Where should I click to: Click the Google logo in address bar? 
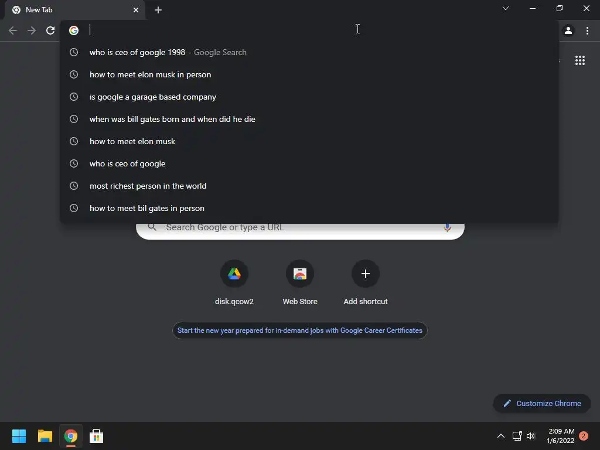[74, 30]
